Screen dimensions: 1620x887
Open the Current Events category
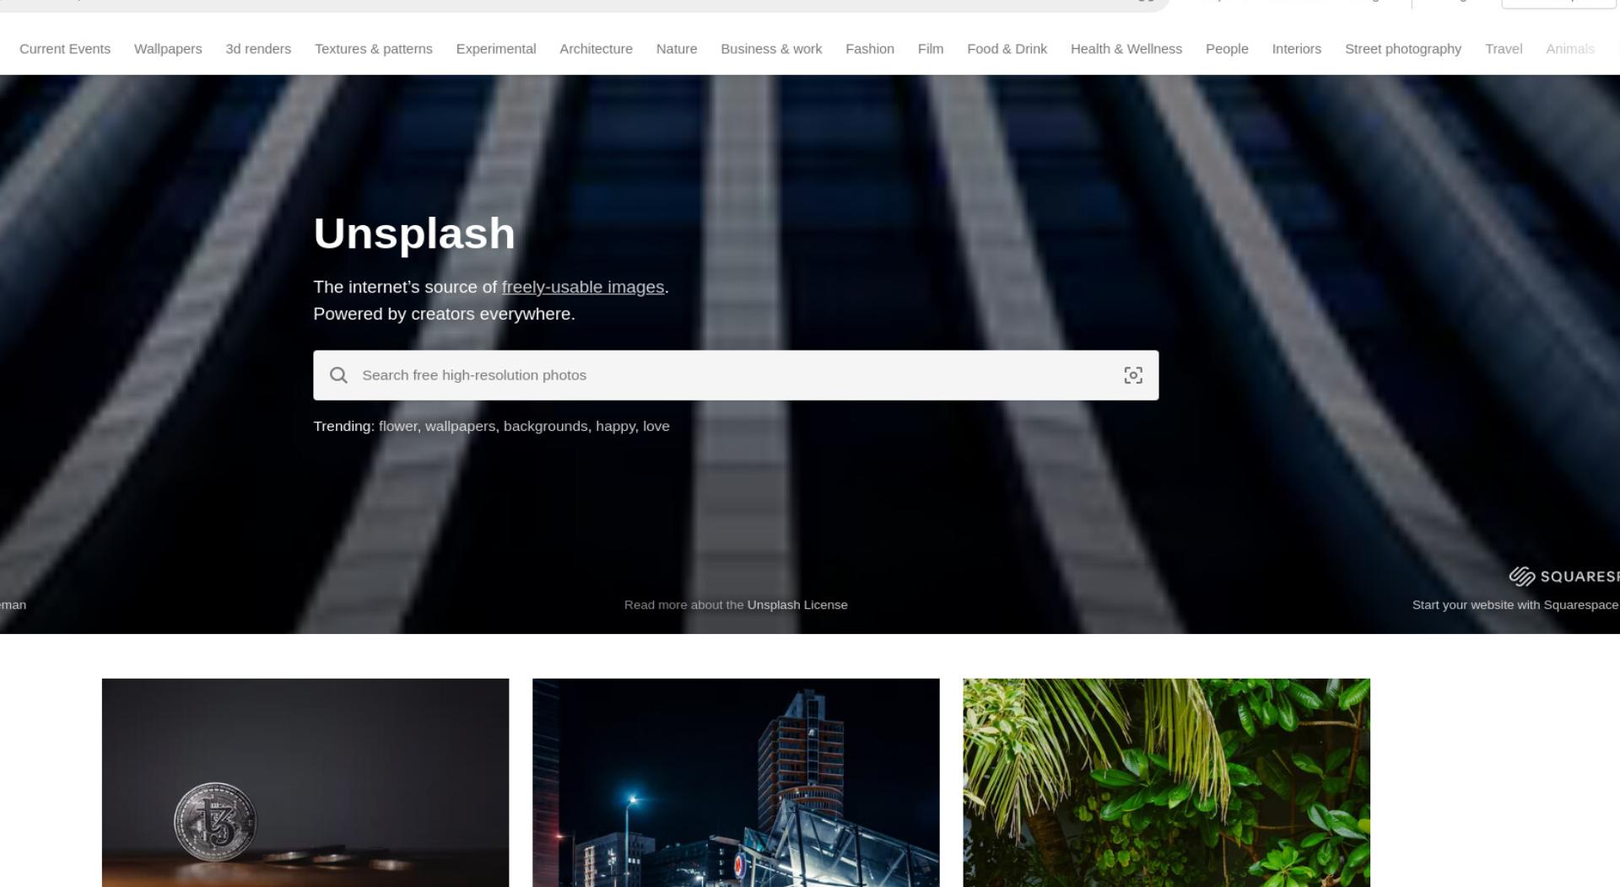65,49
